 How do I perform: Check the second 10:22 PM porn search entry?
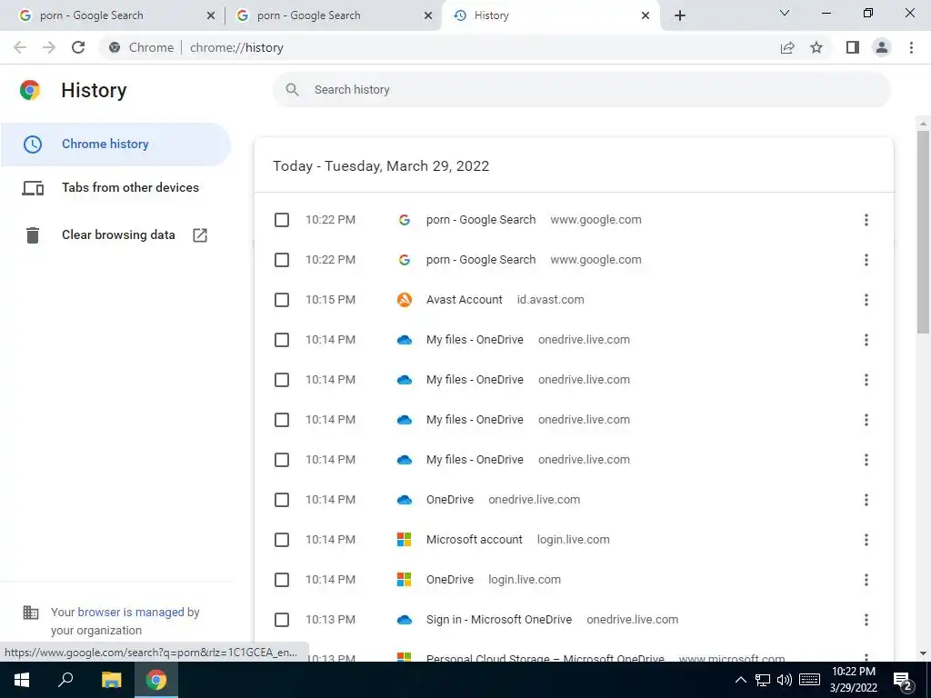282,260
